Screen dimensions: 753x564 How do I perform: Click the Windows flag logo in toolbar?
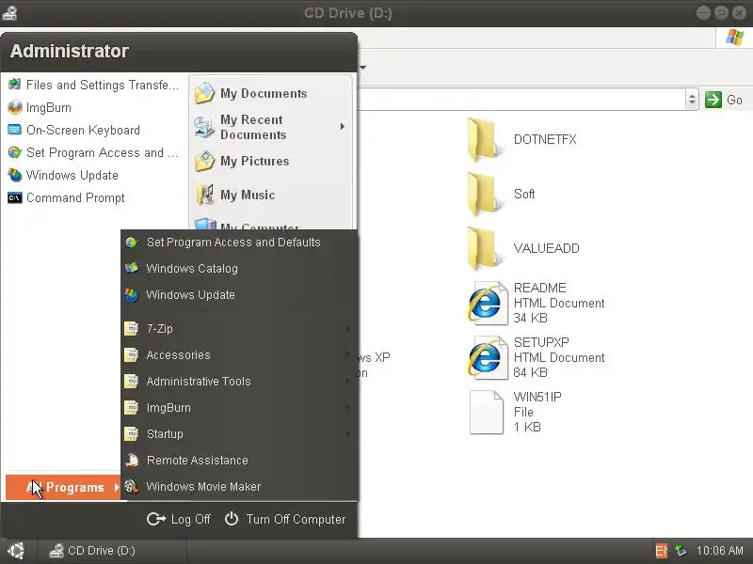point(735,37)
